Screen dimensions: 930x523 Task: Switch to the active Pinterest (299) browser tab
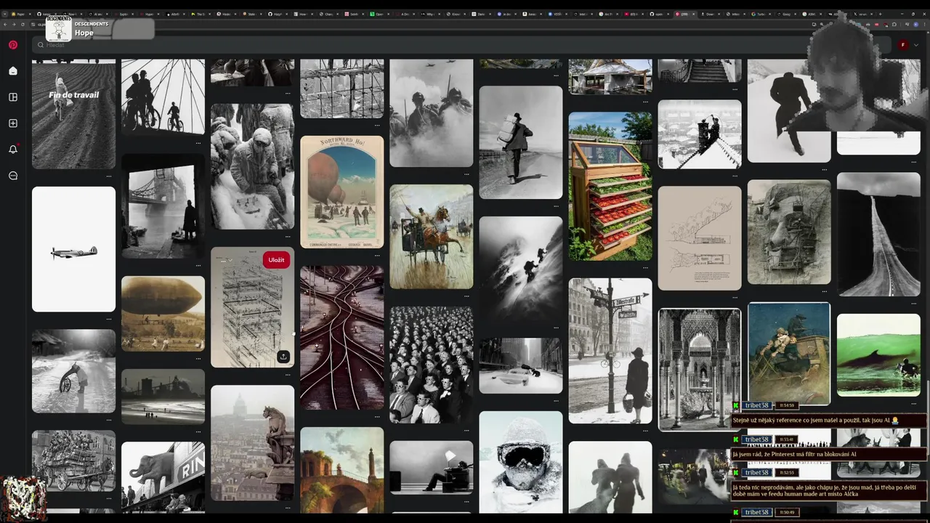click(x=682, y=14)
